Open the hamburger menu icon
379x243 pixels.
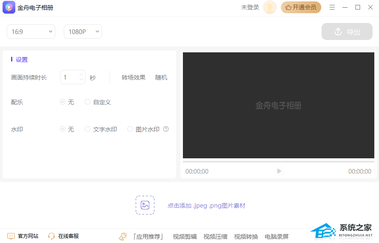332,7
